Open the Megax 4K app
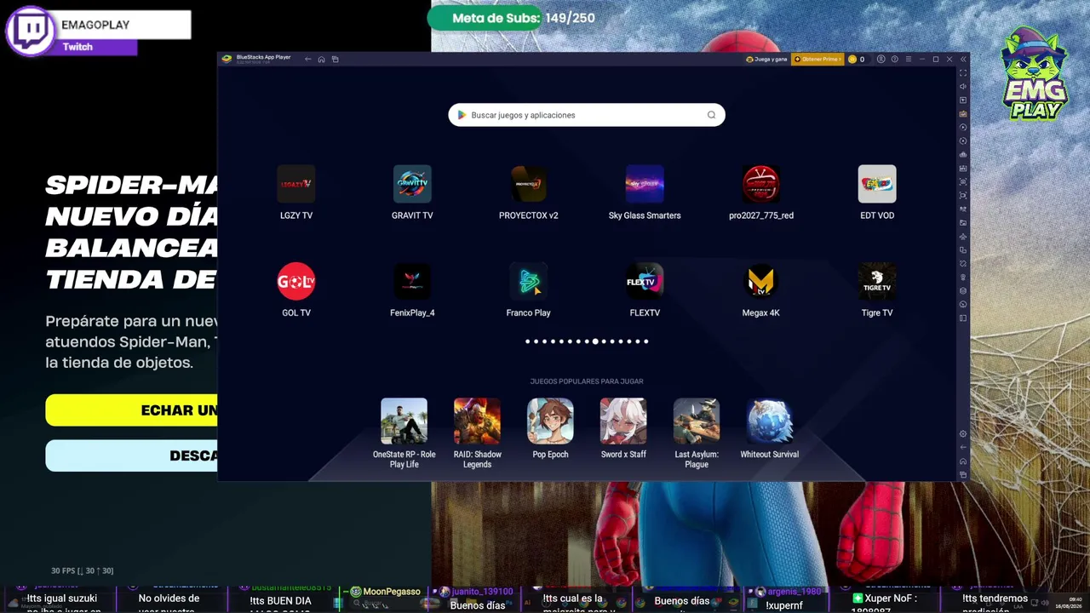The image size is (1090, 613). point(761,281)
